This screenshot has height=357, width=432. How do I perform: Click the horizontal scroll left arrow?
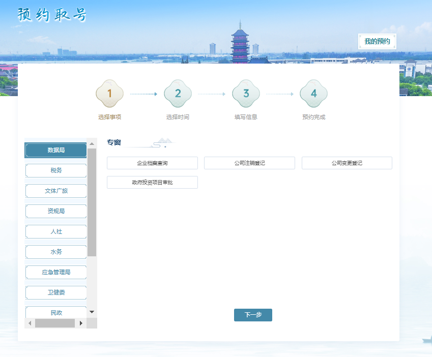[30, 323]
